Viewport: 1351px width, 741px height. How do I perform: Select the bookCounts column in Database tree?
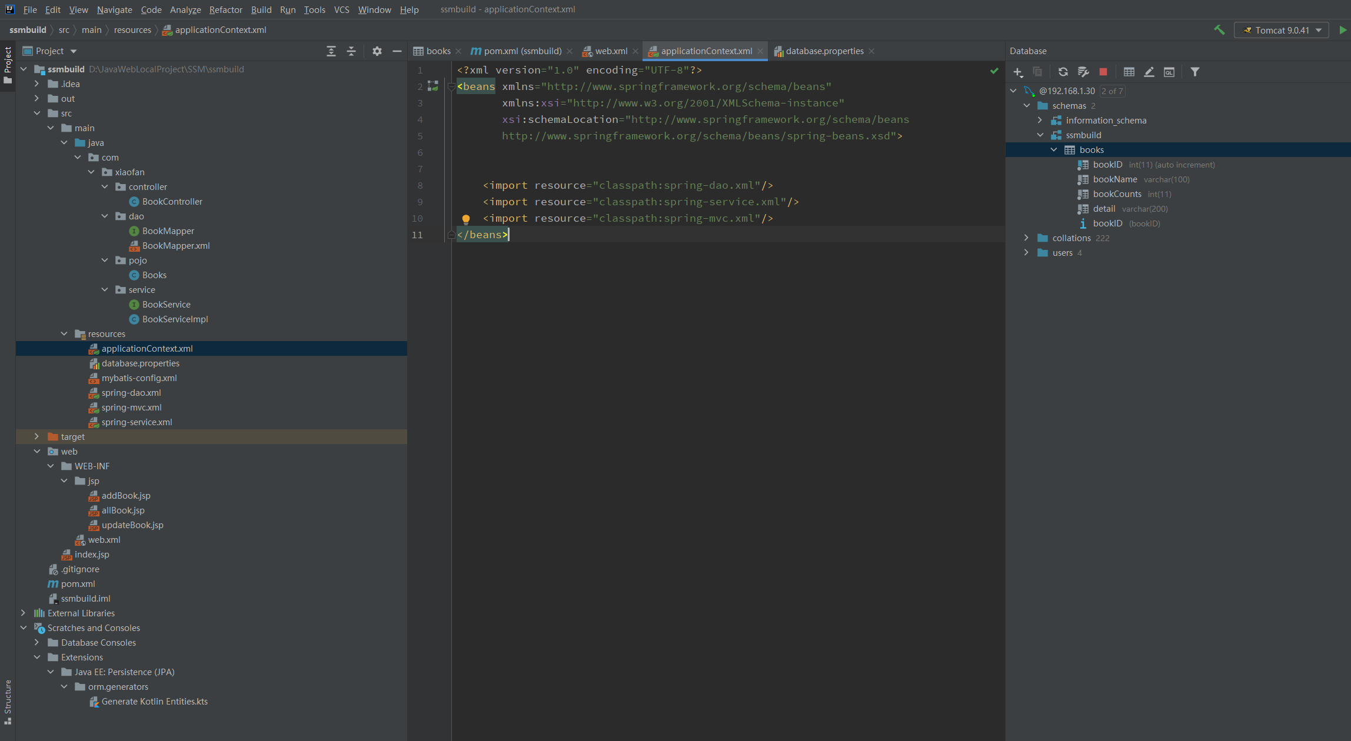pos(1117,194)
